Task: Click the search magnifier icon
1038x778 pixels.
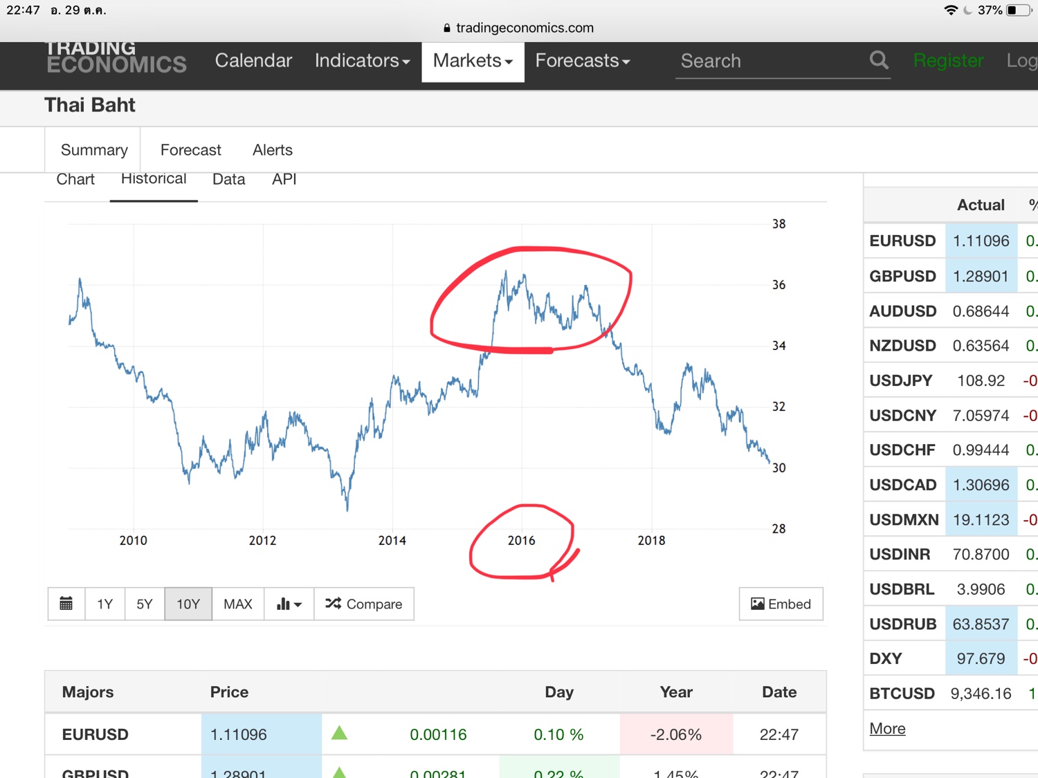Action: point(879,60)
